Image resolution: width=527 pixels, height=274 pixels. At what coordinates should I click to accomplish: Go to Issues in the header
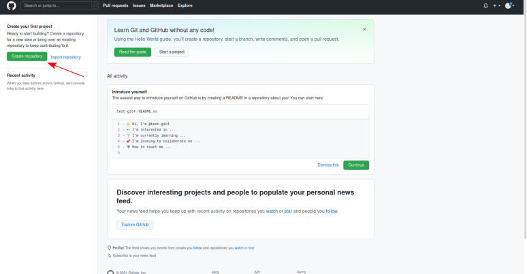point(139,5)
